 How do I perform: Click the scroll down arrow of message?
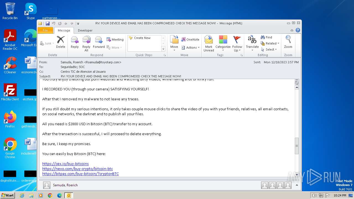point(297,175)
